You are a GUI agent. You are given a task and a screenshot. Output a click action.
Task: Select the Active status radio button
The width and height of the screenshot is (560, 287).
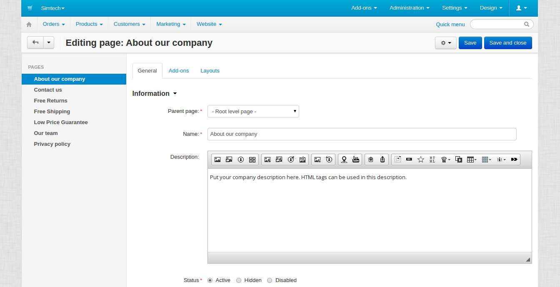[210, 280]
